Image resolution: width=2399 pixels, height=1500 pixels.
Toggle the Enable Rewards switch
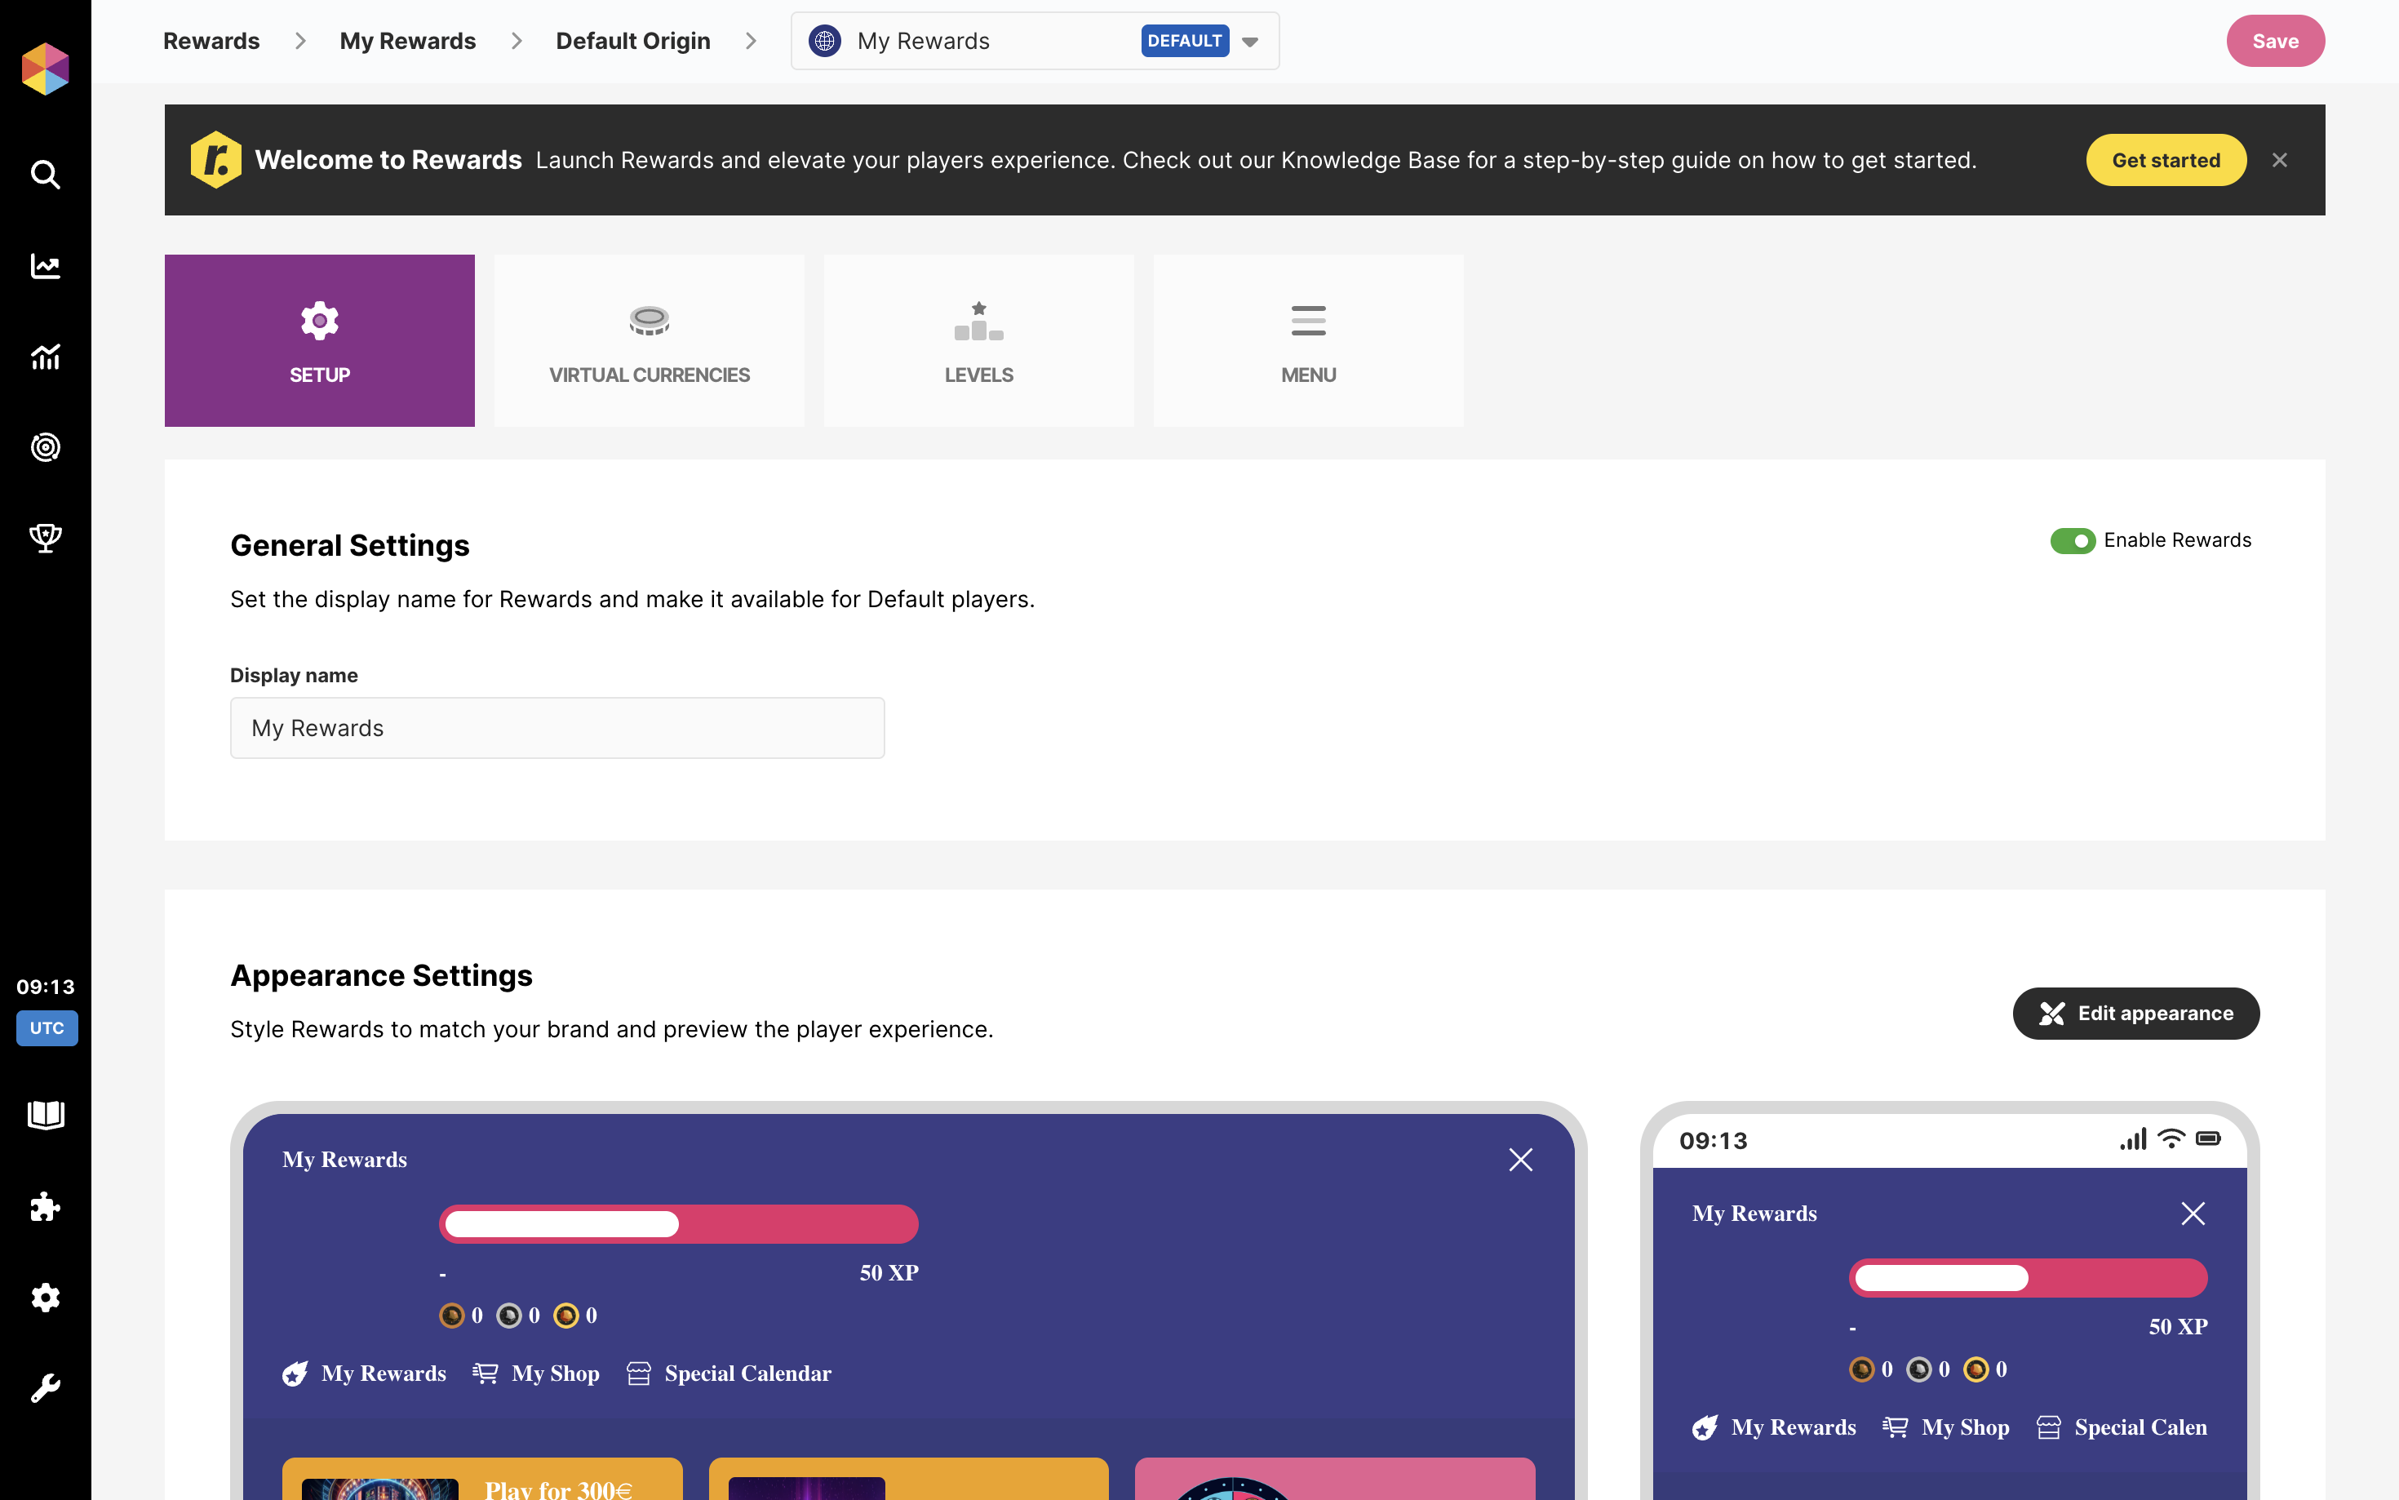[2072, 541]
